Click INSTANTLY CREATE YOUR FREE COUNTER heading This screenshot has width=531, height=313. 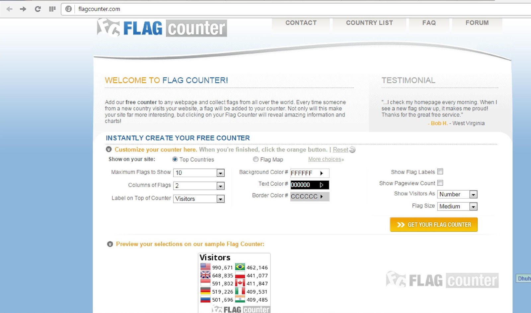click(x=178, y=138)
